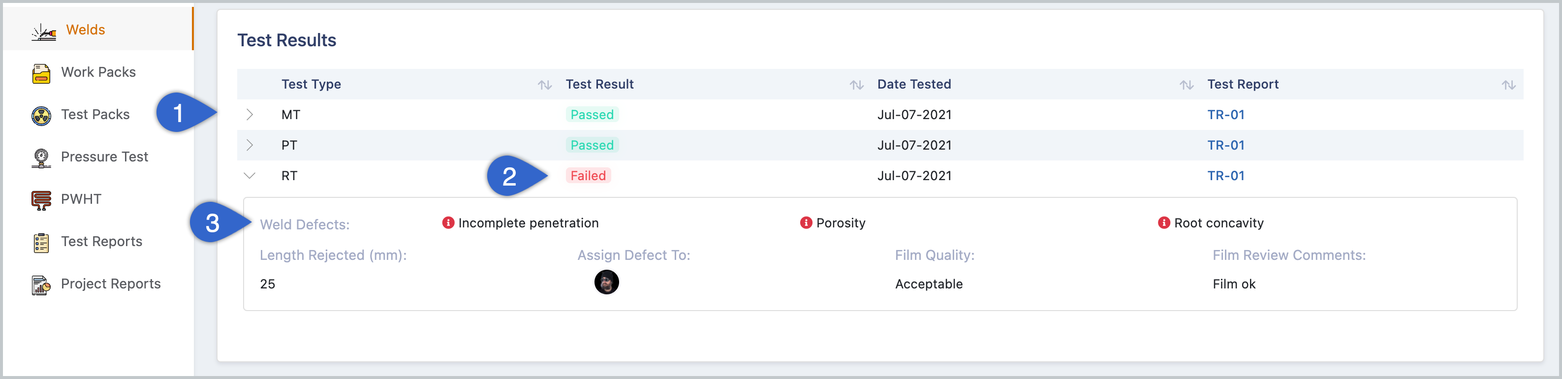Expand the MT test result row

tap(249, 115)
